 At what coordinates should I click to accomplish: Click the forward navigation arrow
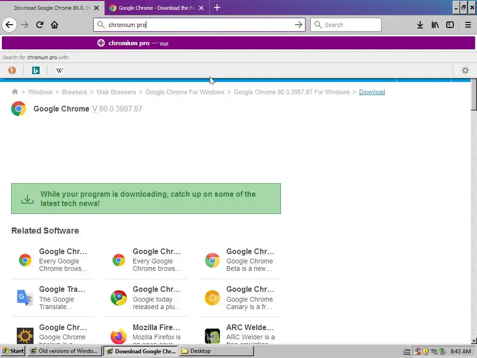pyautogui.click(x=25, y=25)
